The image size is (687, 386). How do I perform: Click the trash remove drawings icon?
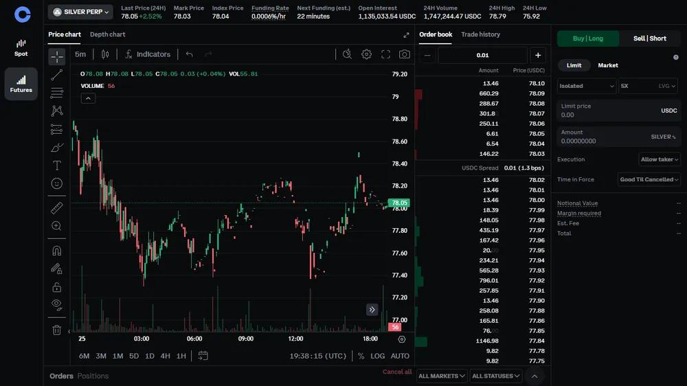click(57, 330)
